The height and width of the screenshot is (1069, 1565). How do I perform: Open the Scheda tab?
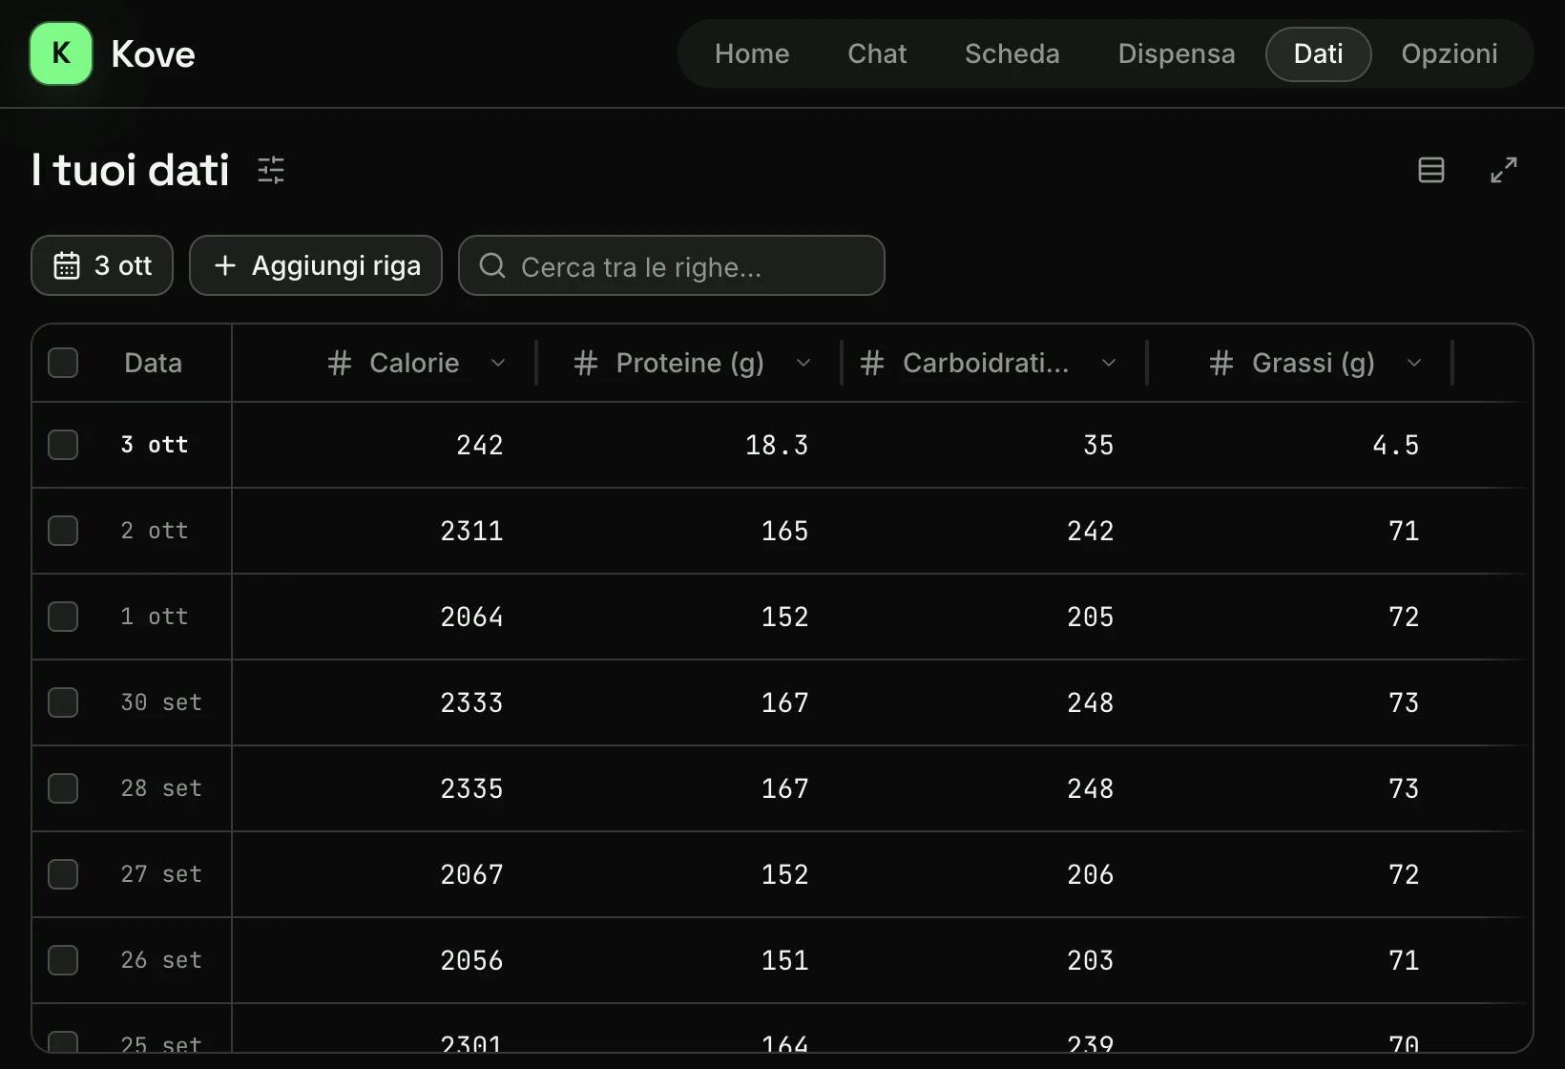(x=1012, y=53)
